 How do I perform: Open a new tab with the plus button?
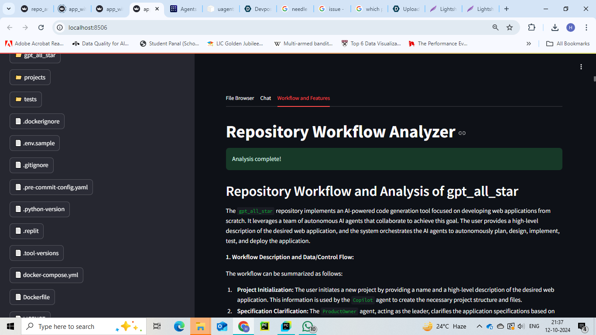[506, 9]
